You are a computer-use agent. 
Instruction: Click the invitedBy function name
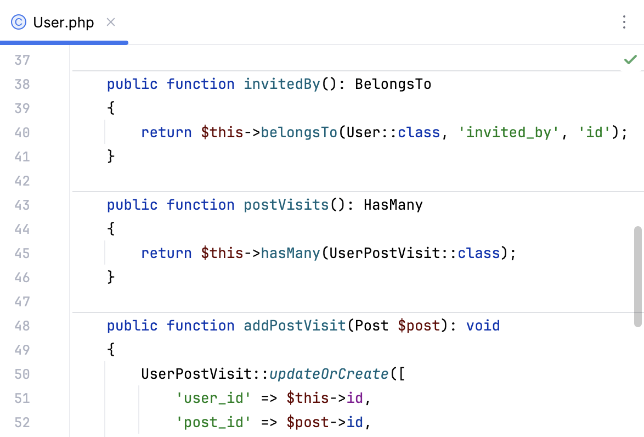pos(281,84)
